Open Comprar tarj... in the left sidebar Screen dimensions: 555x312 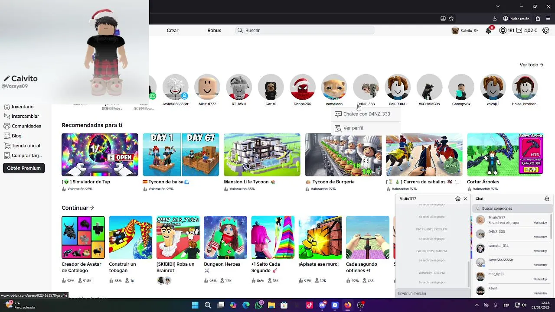23,156
